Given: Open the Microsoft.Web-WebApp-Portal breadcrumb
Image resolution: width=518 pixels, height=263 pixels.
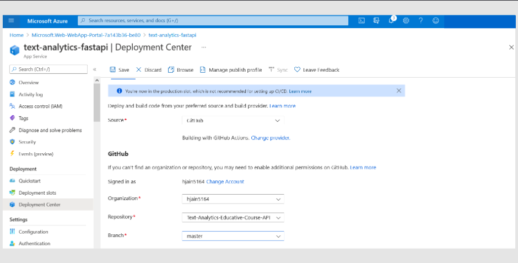Looking at the screenshot, I should [x=86, y=35].
